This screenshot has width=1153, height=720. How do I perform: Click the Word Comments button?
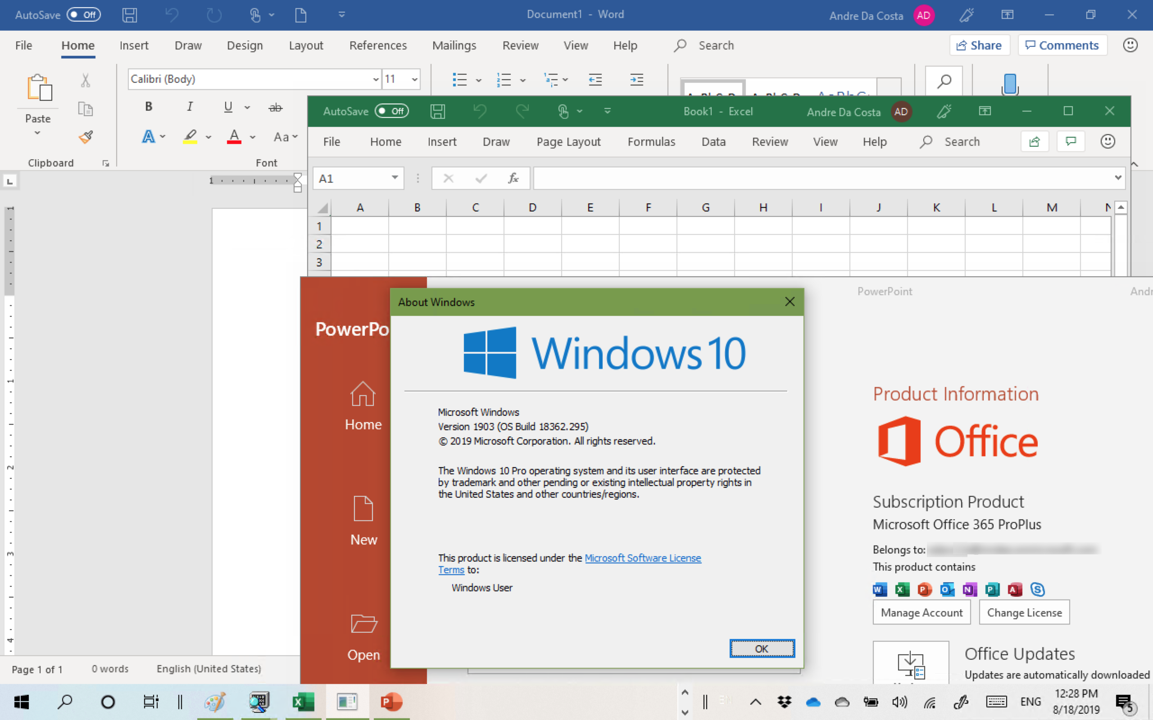pyautogui.click(x=1062, y=45)
